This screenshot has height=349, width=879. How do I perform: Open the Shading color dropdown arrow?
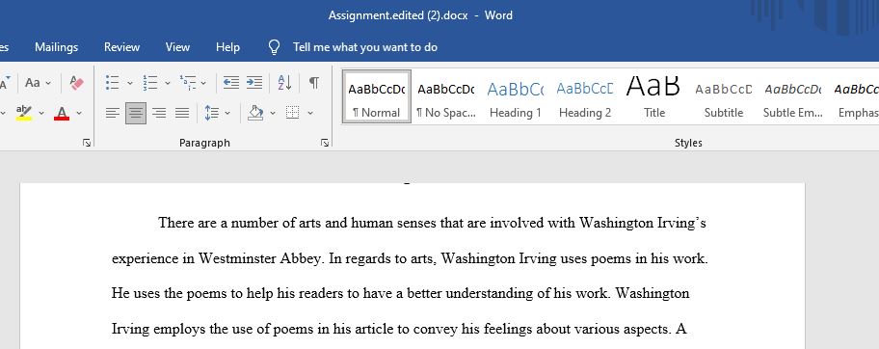pyautogui.click(x=273, y=114)
